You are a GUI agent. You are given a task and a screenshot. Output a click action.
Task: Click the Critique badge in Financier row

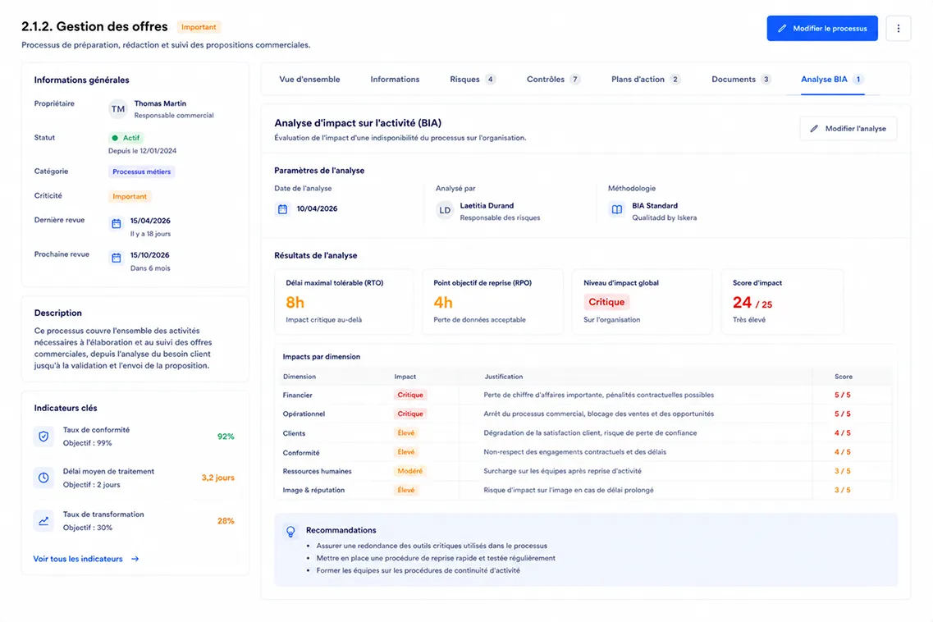click(410, 395)
